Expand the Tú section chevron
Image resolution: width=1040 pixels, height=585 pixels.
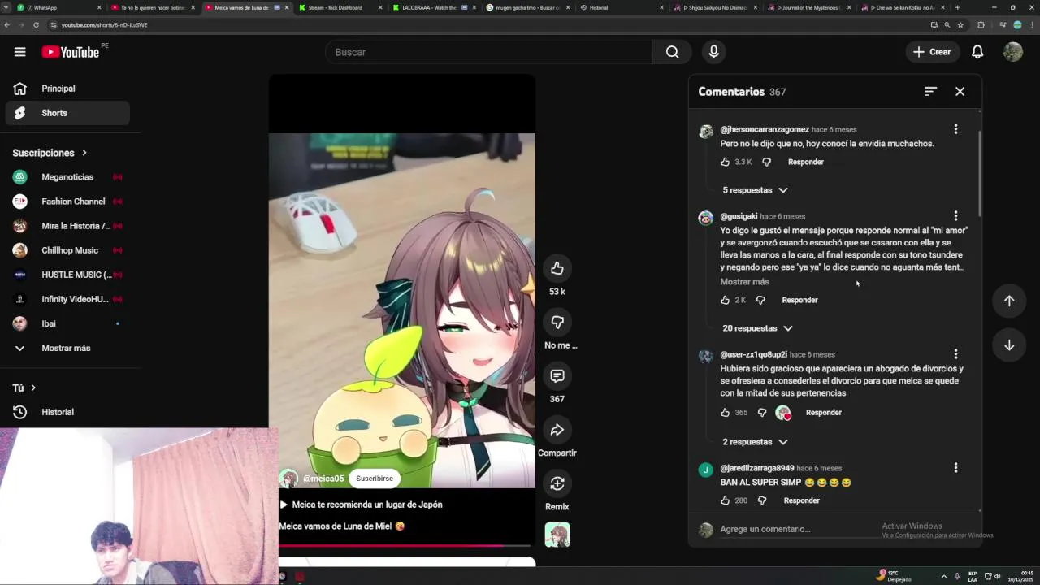33,388
